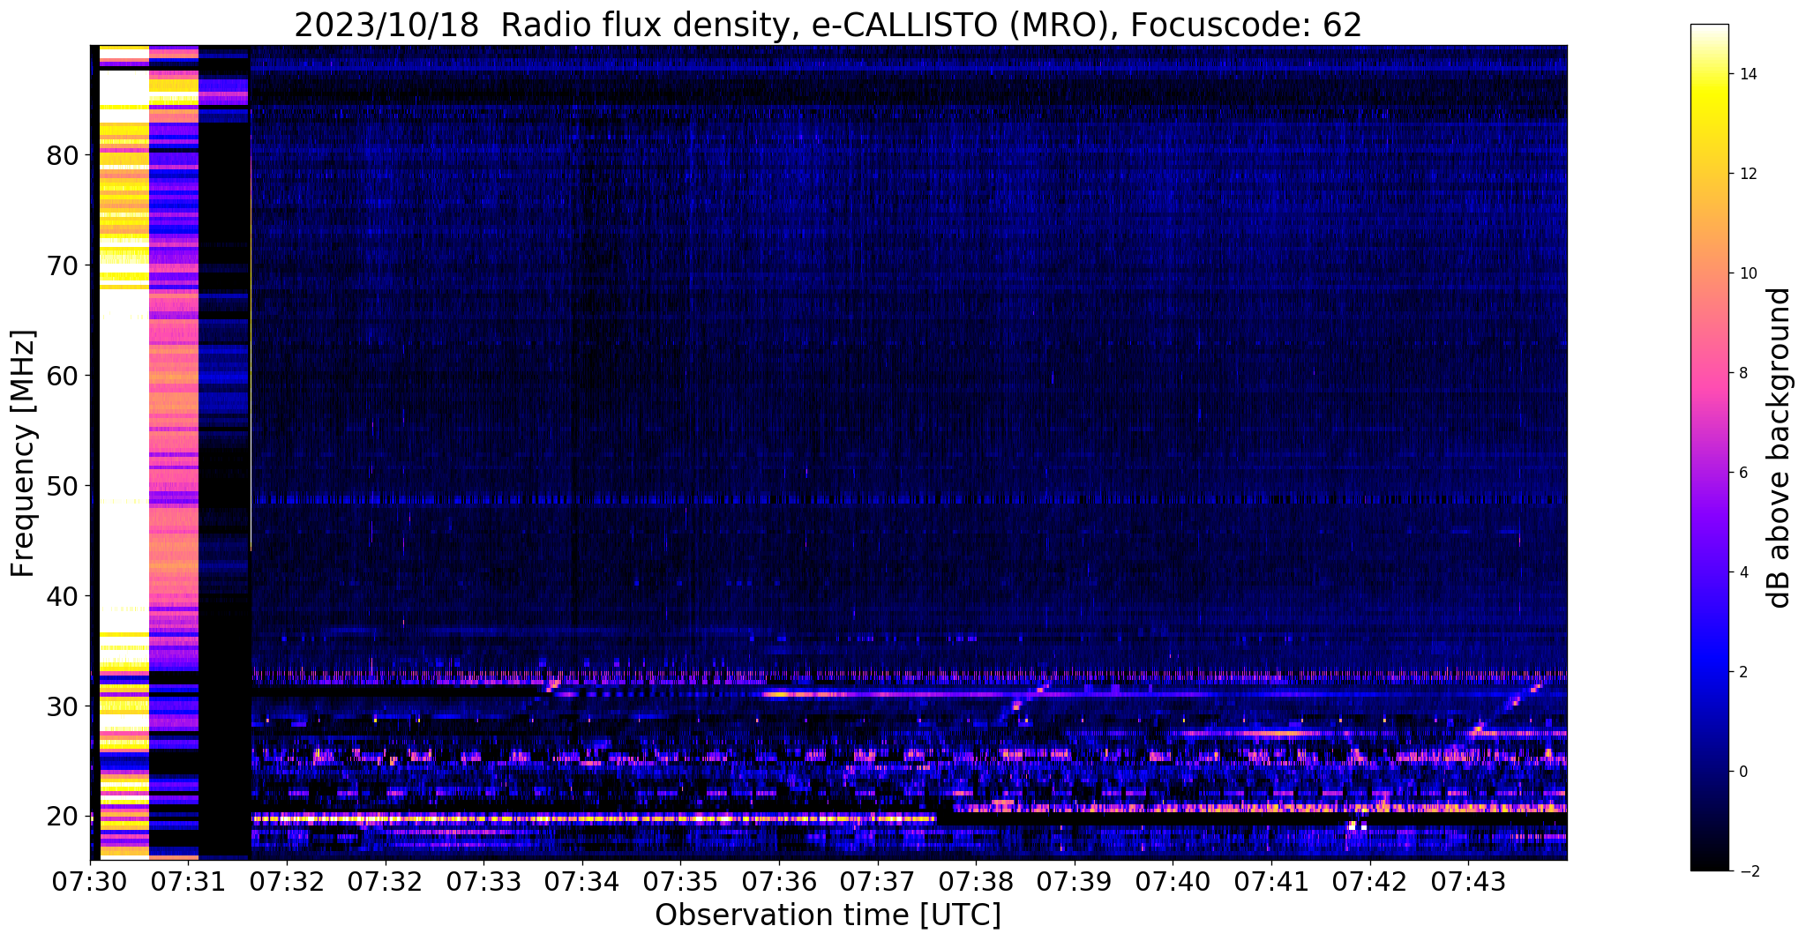Click the colorbar tick value 0
Image resolution: width=1806 pixels, height=941 pixels.
coord(1742,772)
